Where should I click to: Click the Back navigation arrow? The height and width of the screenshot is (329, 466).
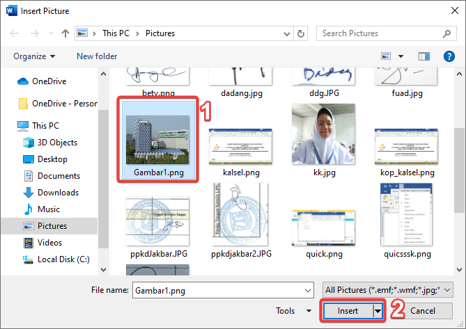[x=15, y=33]
